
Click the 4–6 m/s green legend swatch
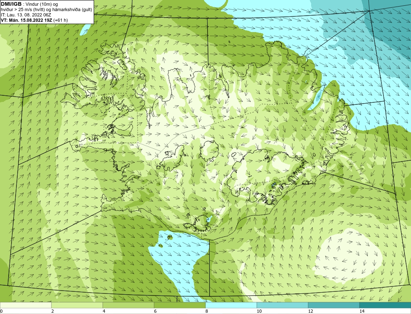(x=128, y=305)
